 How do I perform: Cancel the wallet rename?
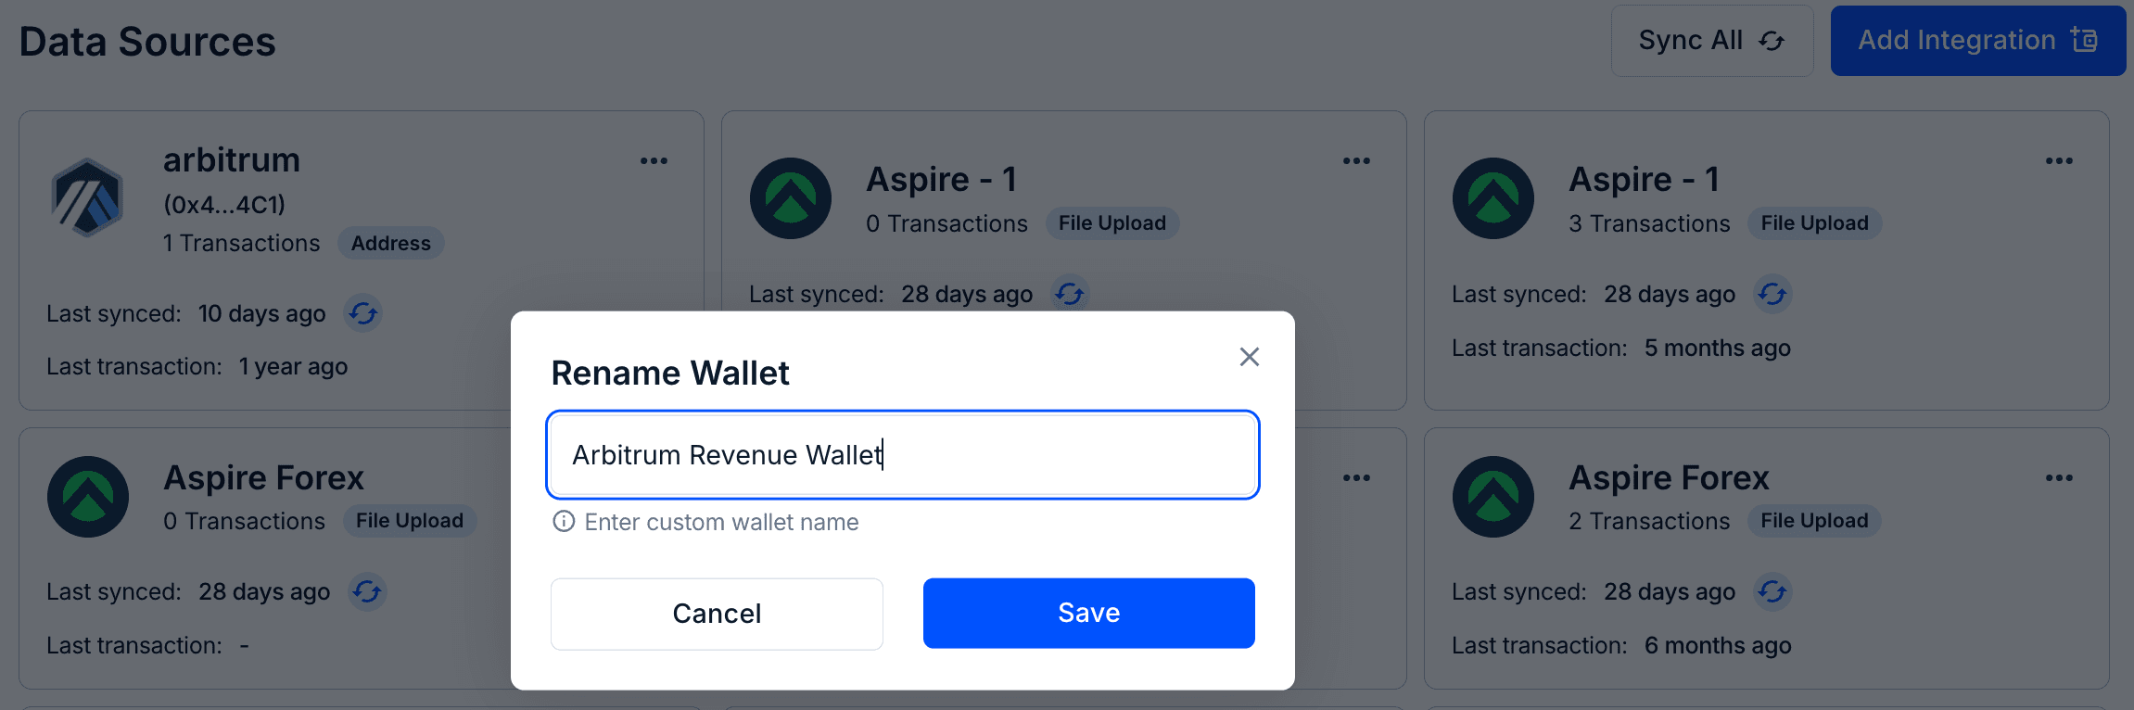[x=717, y=614]
